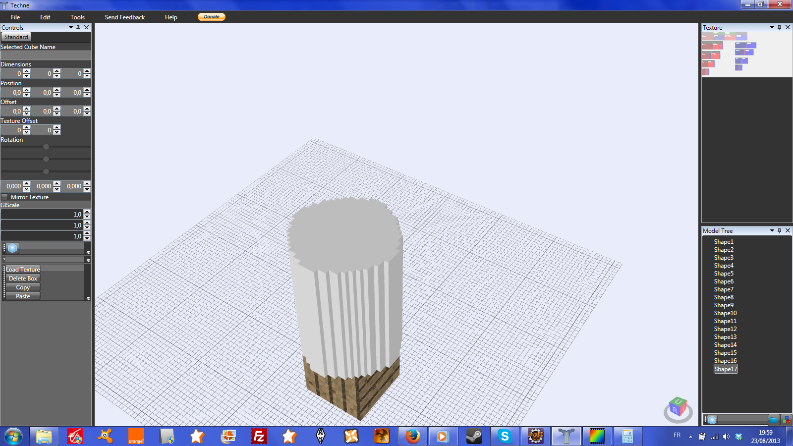Select Shape12 in the Model Tree
This screenshot has width=793, height=446.
725,329
